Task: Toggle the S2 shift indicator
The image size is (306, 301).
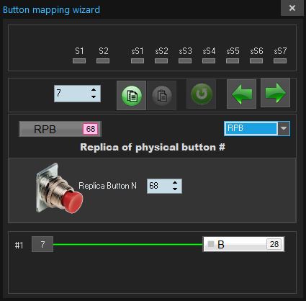Action: point(103,61)
